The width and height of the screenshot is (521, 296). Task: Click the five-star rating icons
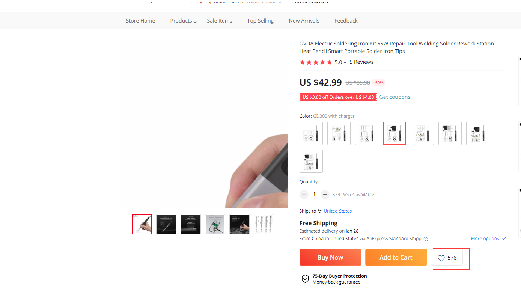(316, 62)
